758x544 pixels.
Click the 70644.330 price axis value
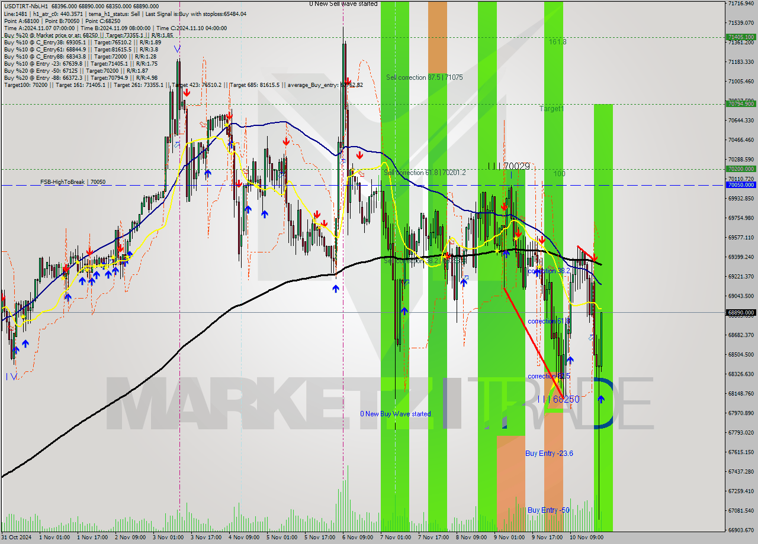click(x=741, y=120)
